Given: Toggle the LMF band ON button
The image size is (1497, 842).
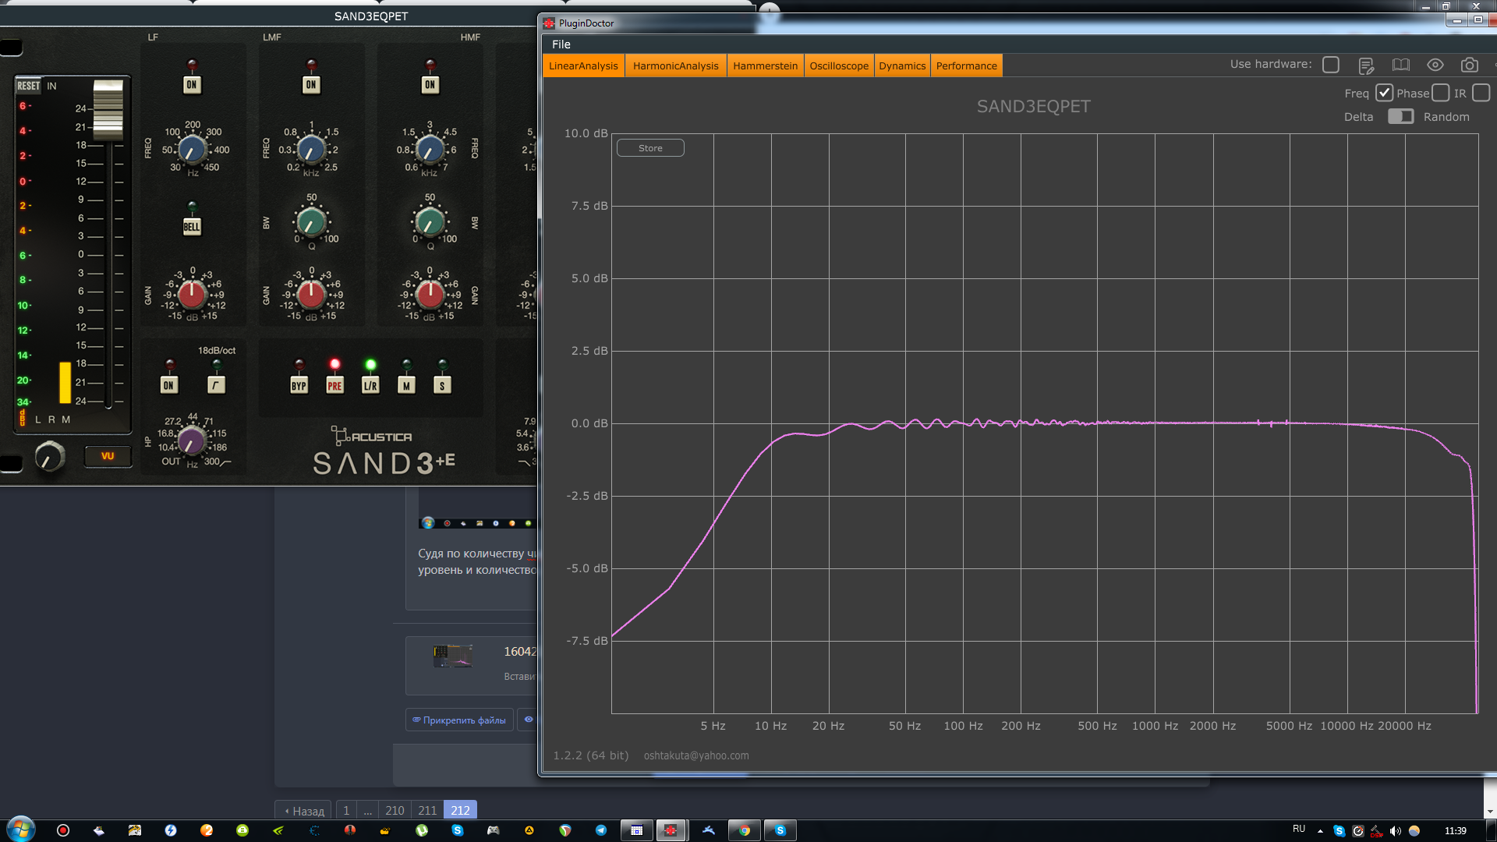Looking at the screenshot, I should (311, 85).
